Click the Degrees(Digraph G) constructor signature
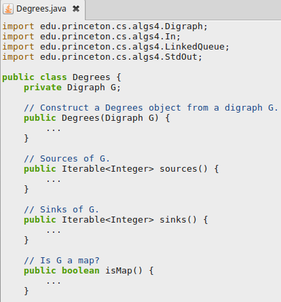Viewport: 281px width, 302px height. (97, 118)
